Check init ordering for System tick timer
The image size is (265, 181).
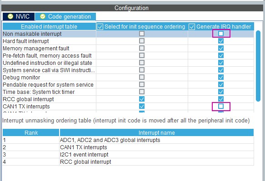coord(142,92)
